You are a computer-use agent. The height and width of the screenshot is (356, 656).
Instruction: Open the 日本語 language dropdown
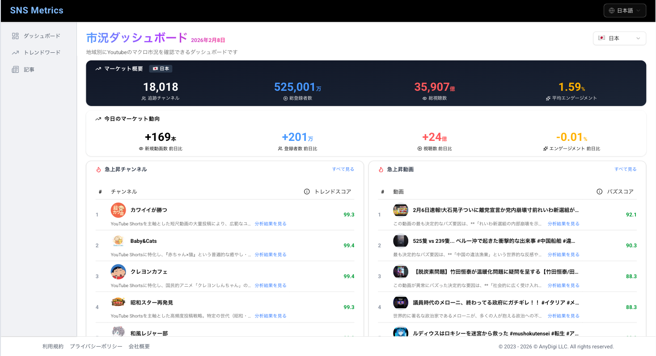[x=625, y=10]
